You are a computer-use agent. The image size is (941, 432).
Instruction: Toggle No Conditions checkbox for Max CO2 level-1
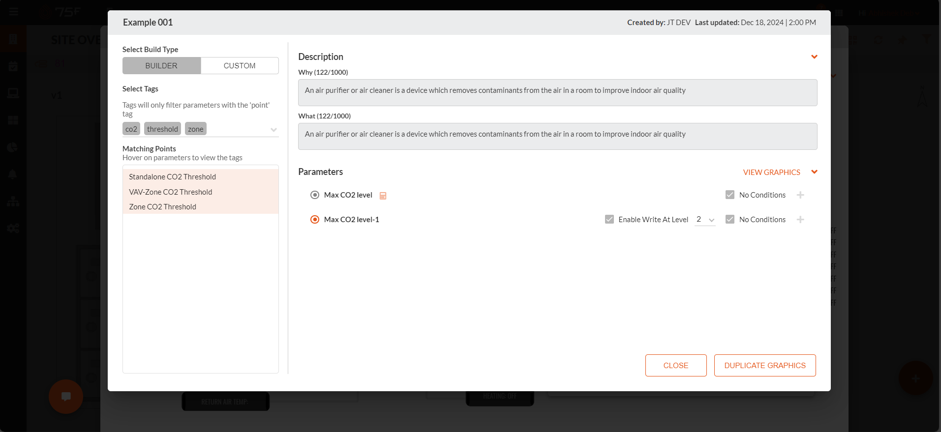tap(730, 220)
